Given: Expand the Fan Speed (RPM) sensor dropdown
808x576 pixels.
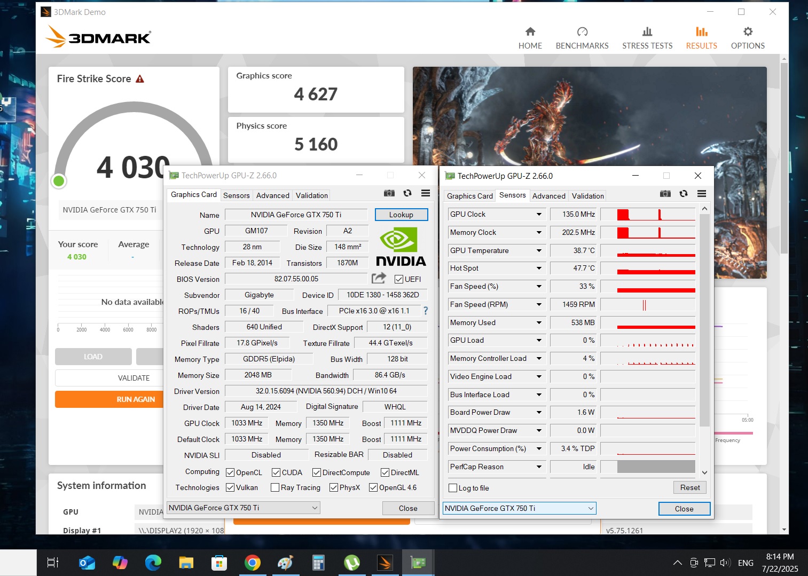Looking at the screenshot, I should (539, 305).
